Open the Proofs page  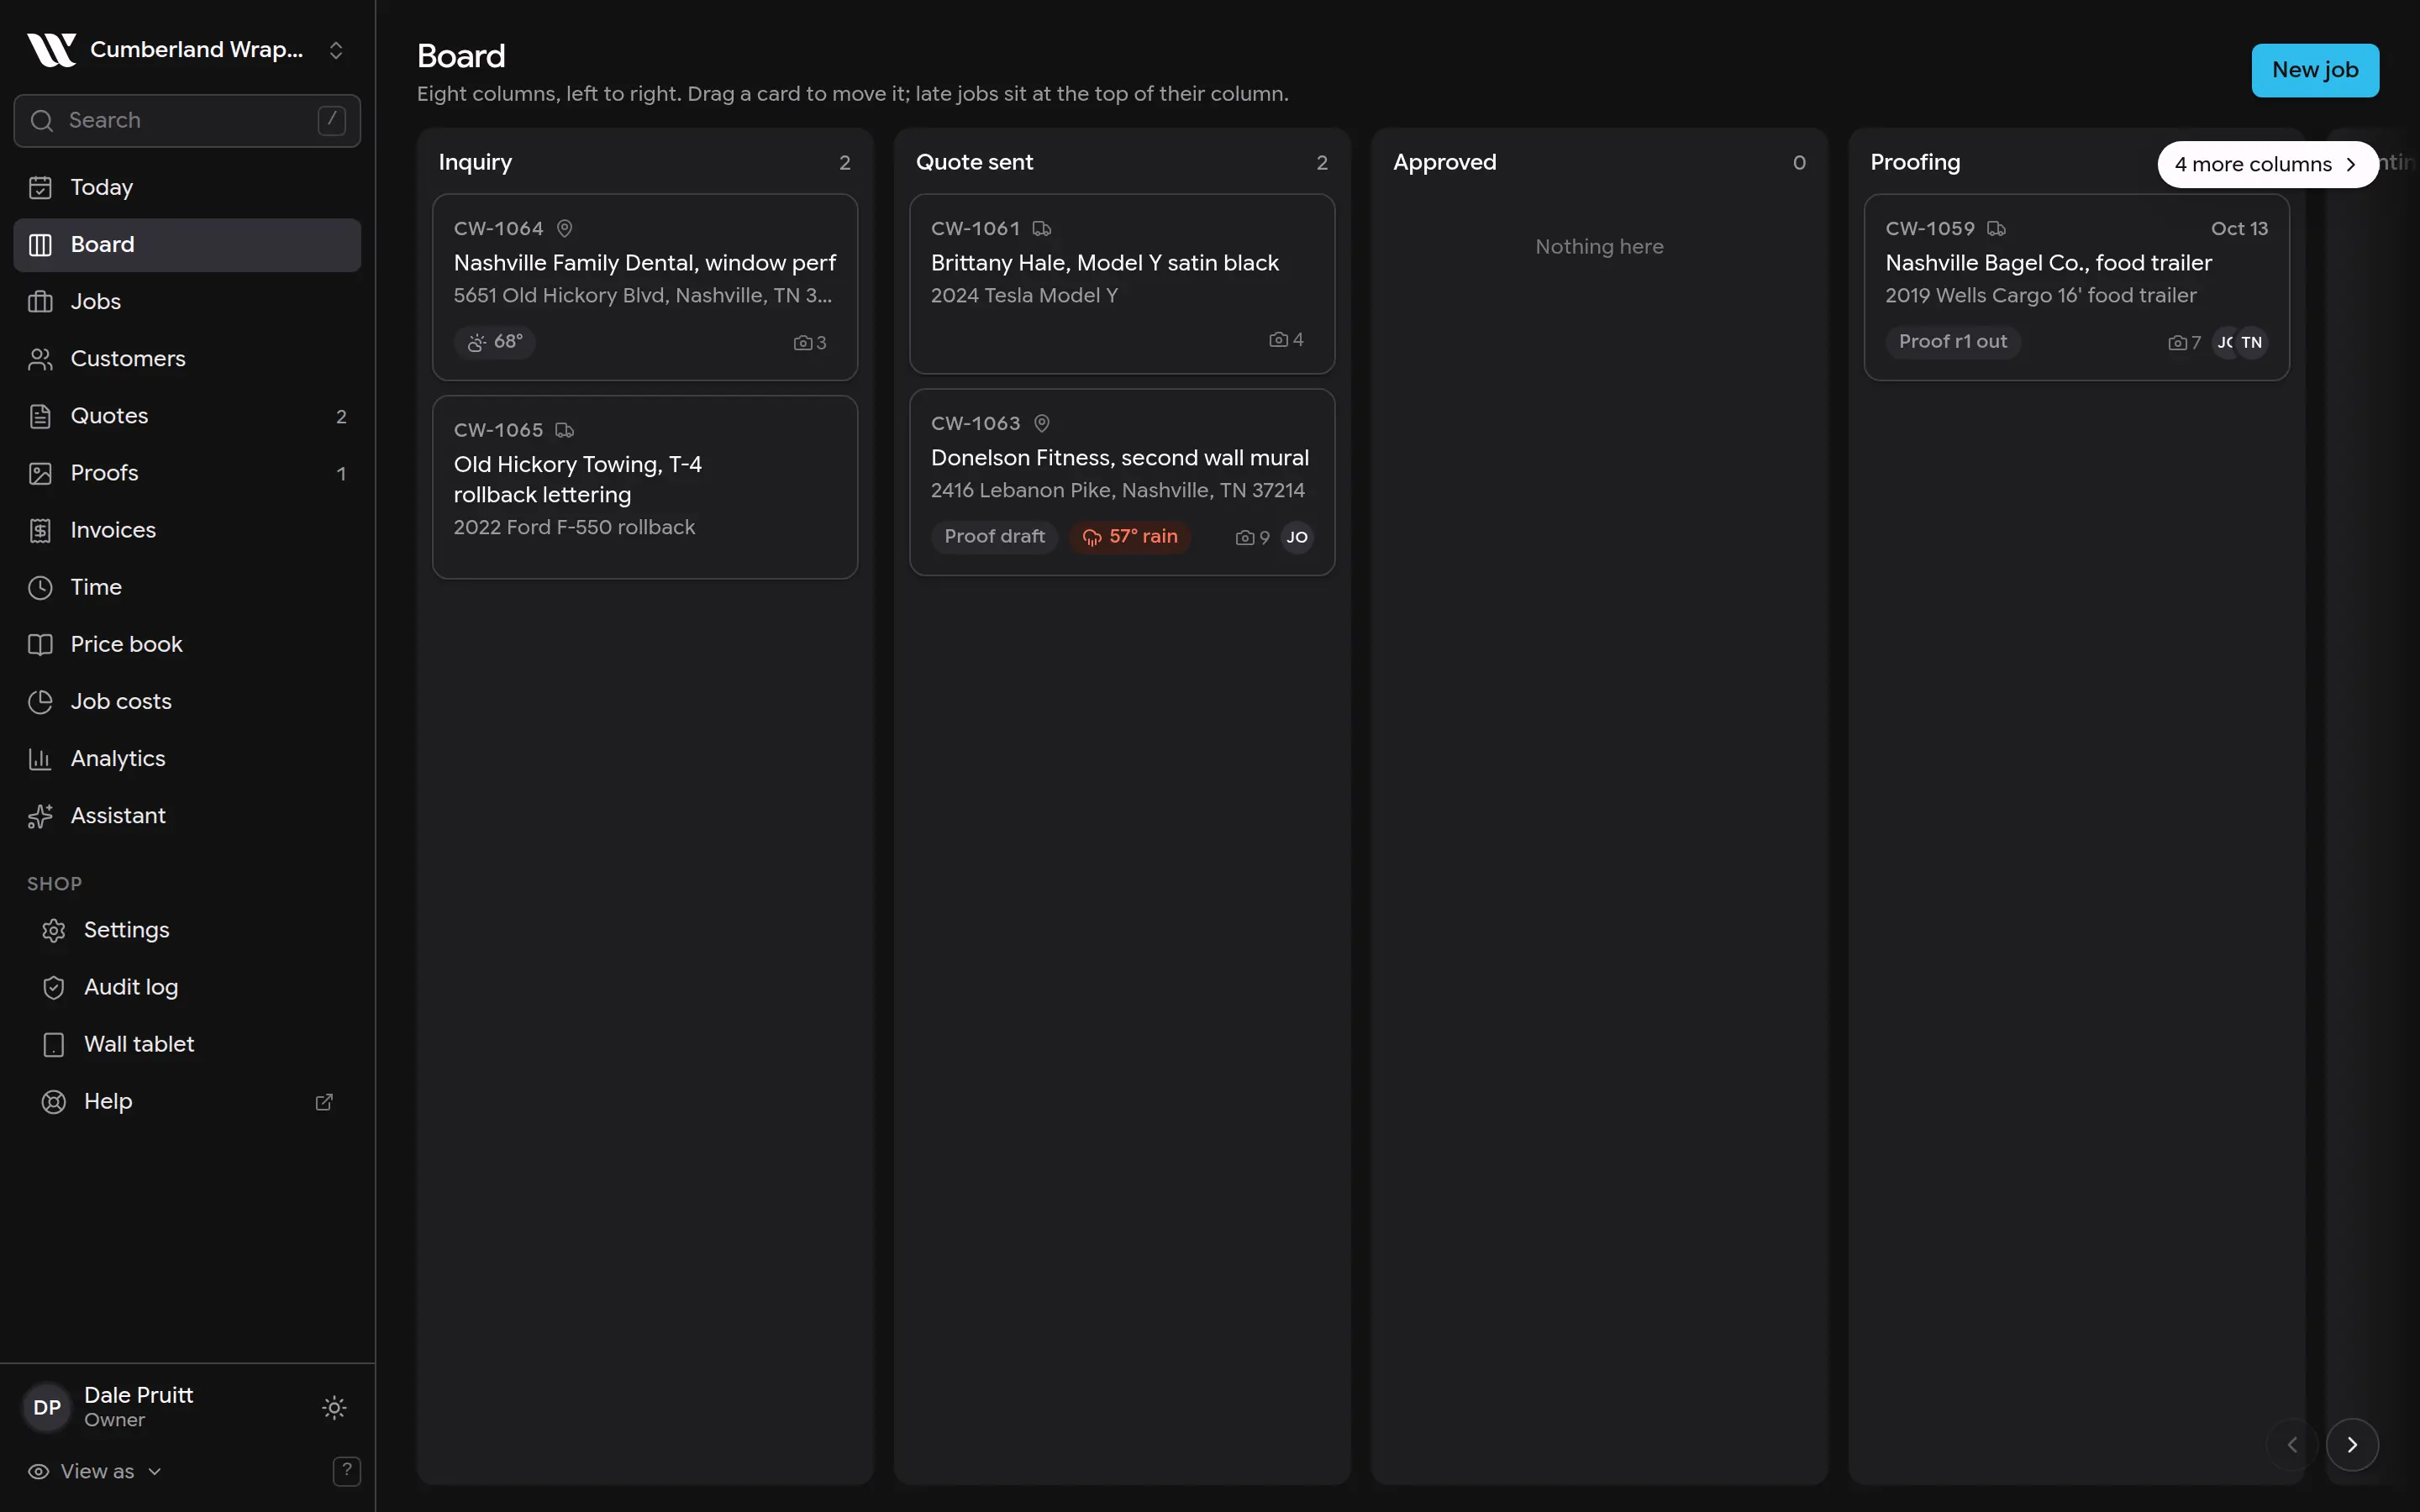click(x=187, y=473)
